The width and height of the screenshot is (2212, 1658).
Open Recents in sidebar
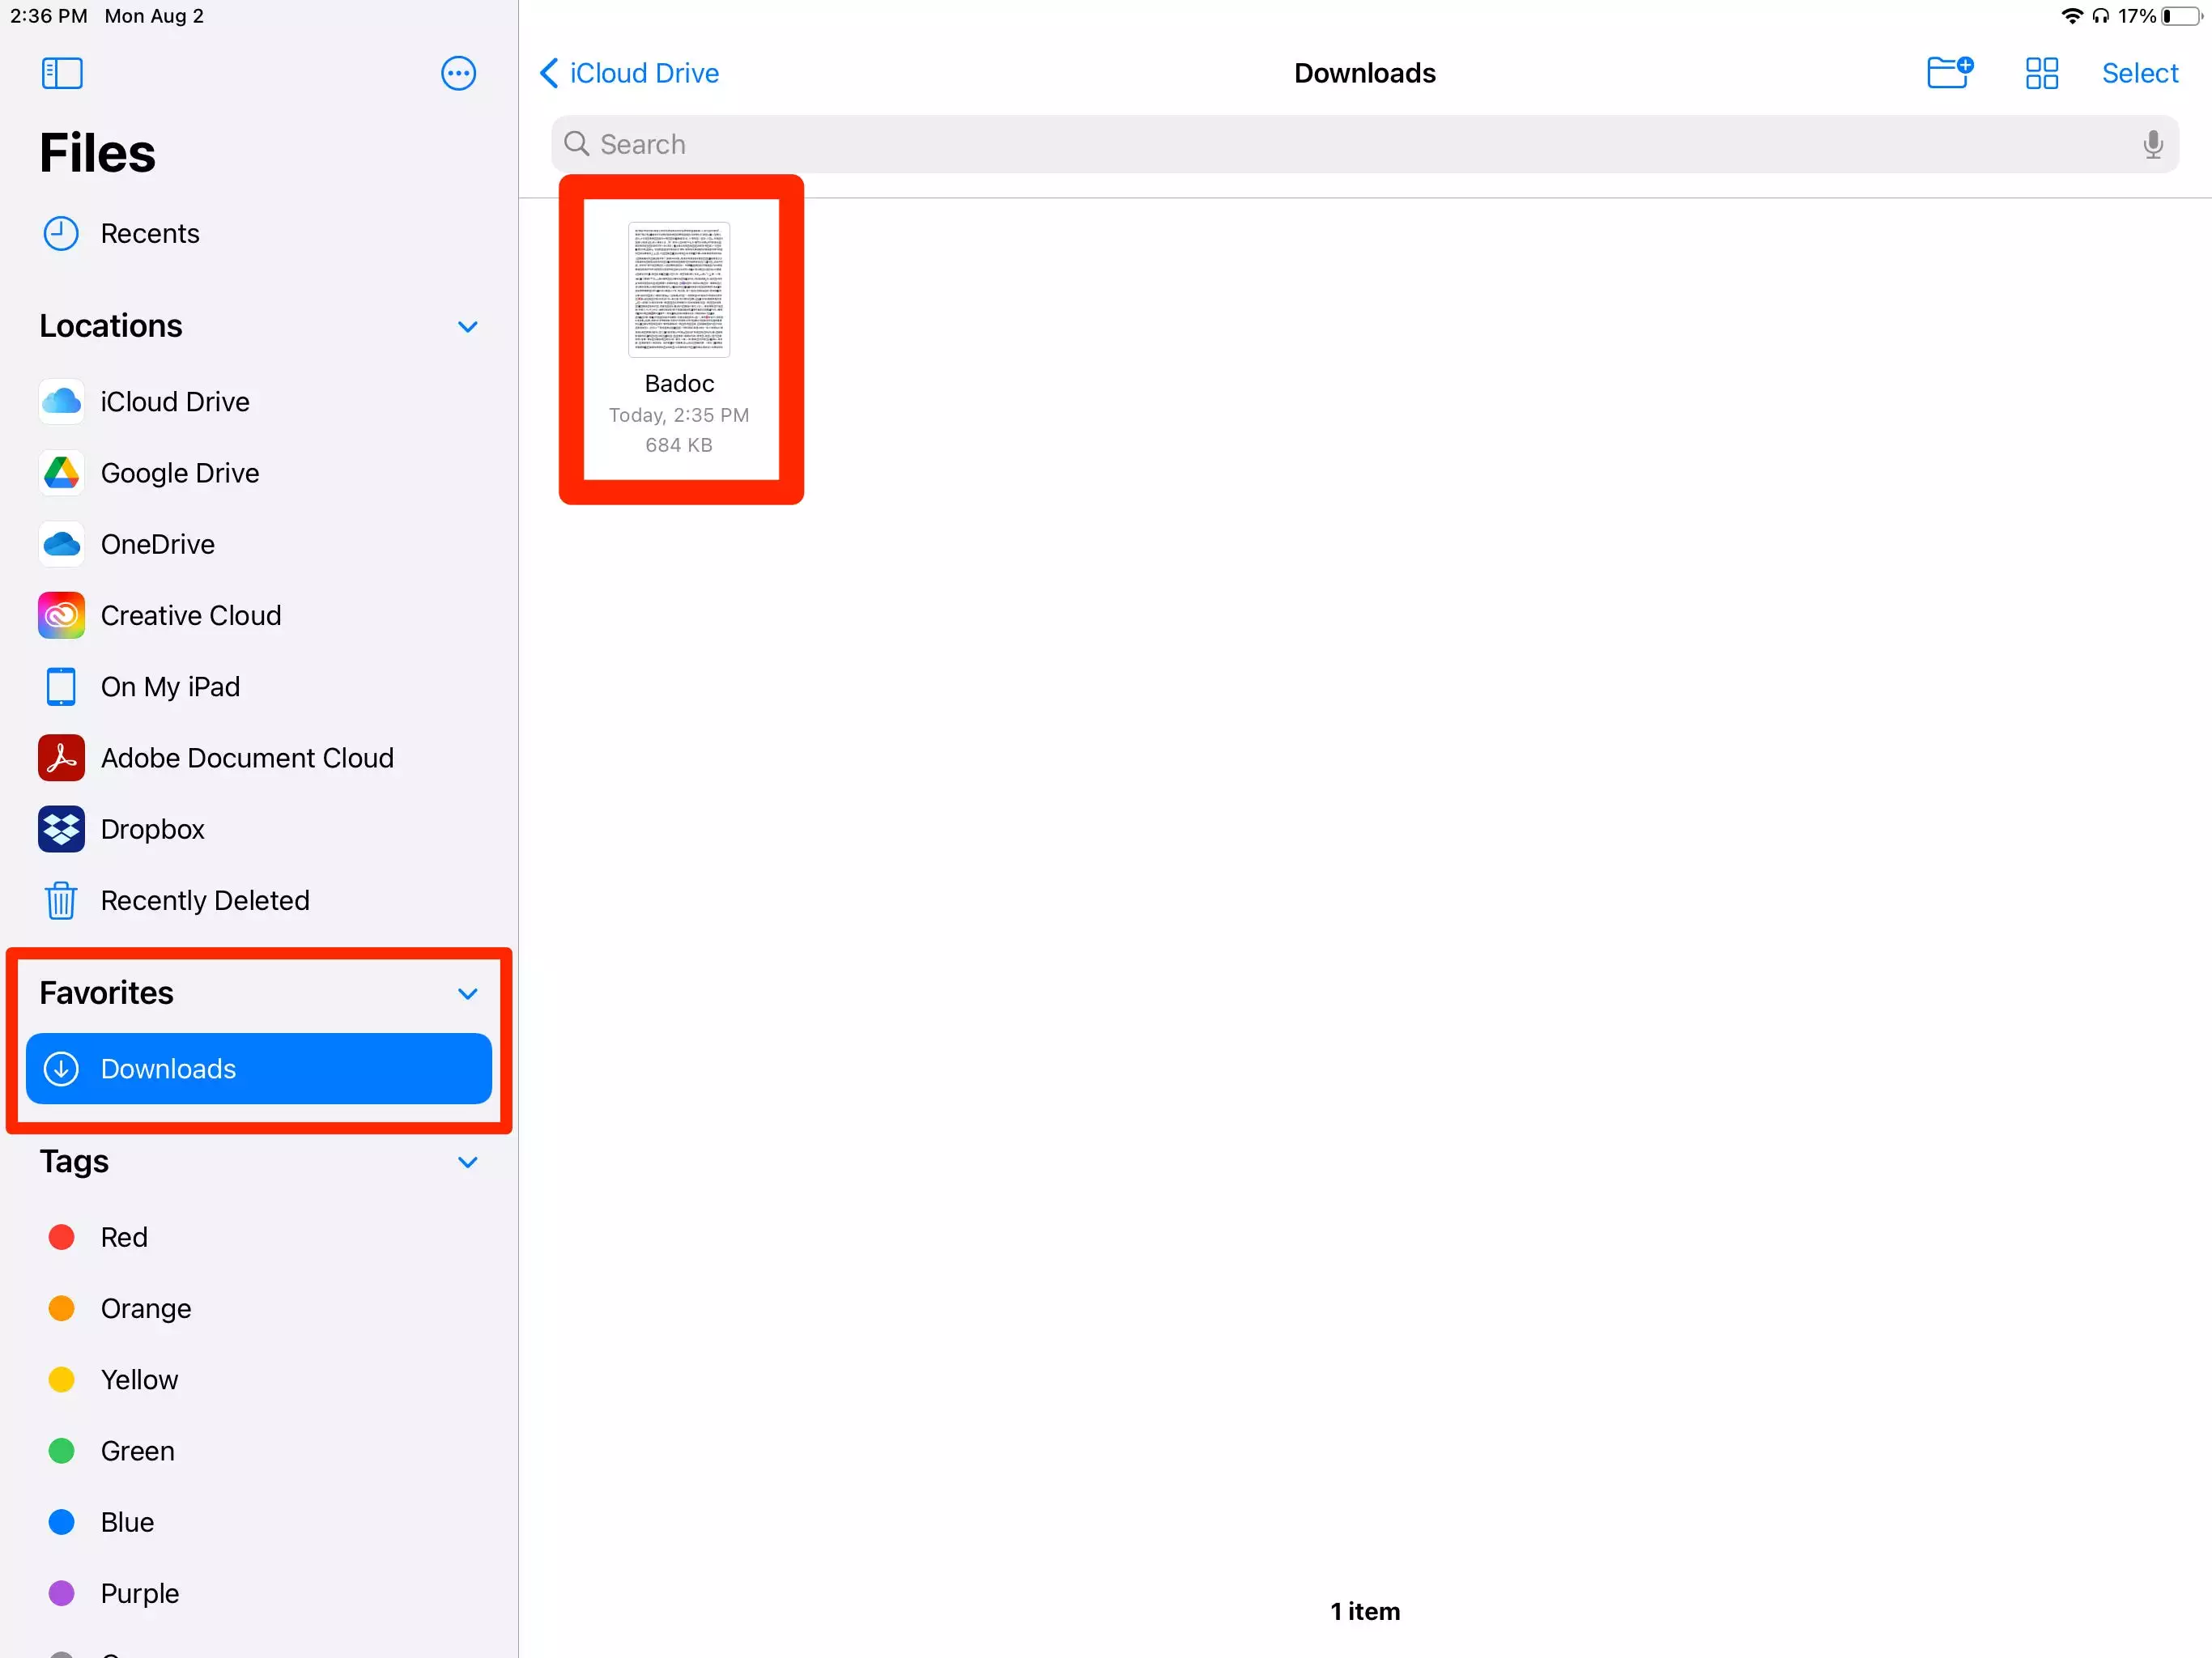pyautogui.click(x=149, y=233)
